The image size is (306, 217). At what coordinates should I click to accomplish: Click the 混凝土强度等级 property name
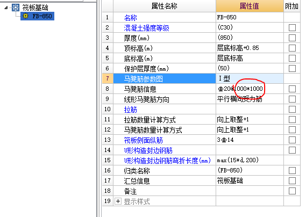point(146,28)
